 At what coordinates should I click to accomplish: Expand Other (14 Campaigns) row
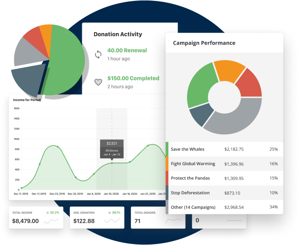225,207
